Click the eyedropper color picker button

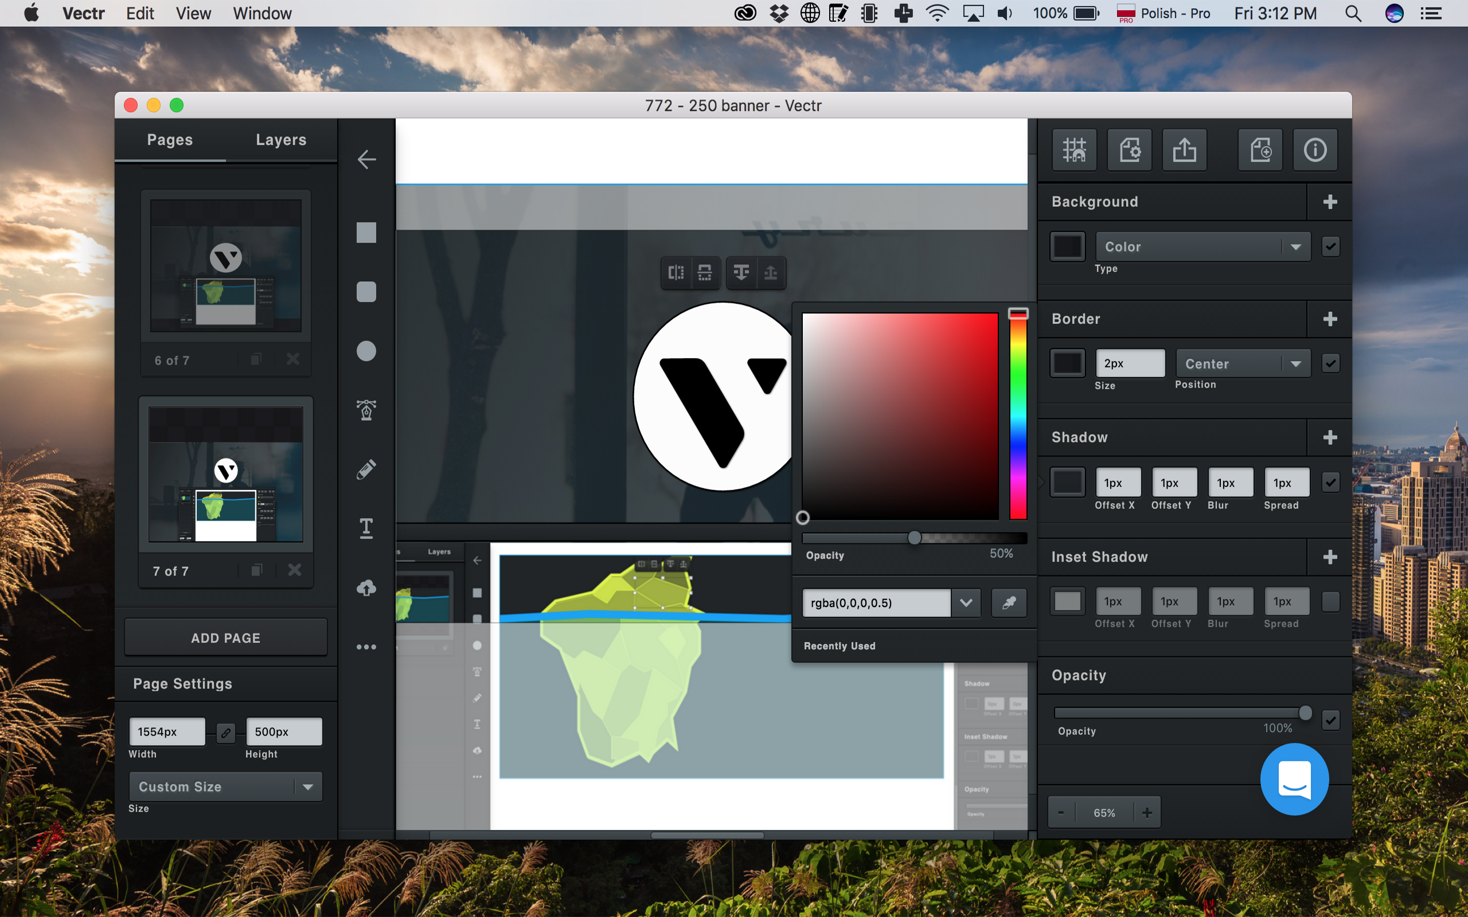click(x=1008, y=602)
